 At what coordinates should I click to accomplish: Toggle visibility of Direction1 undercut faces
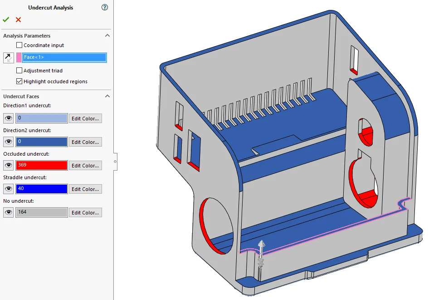9,119
